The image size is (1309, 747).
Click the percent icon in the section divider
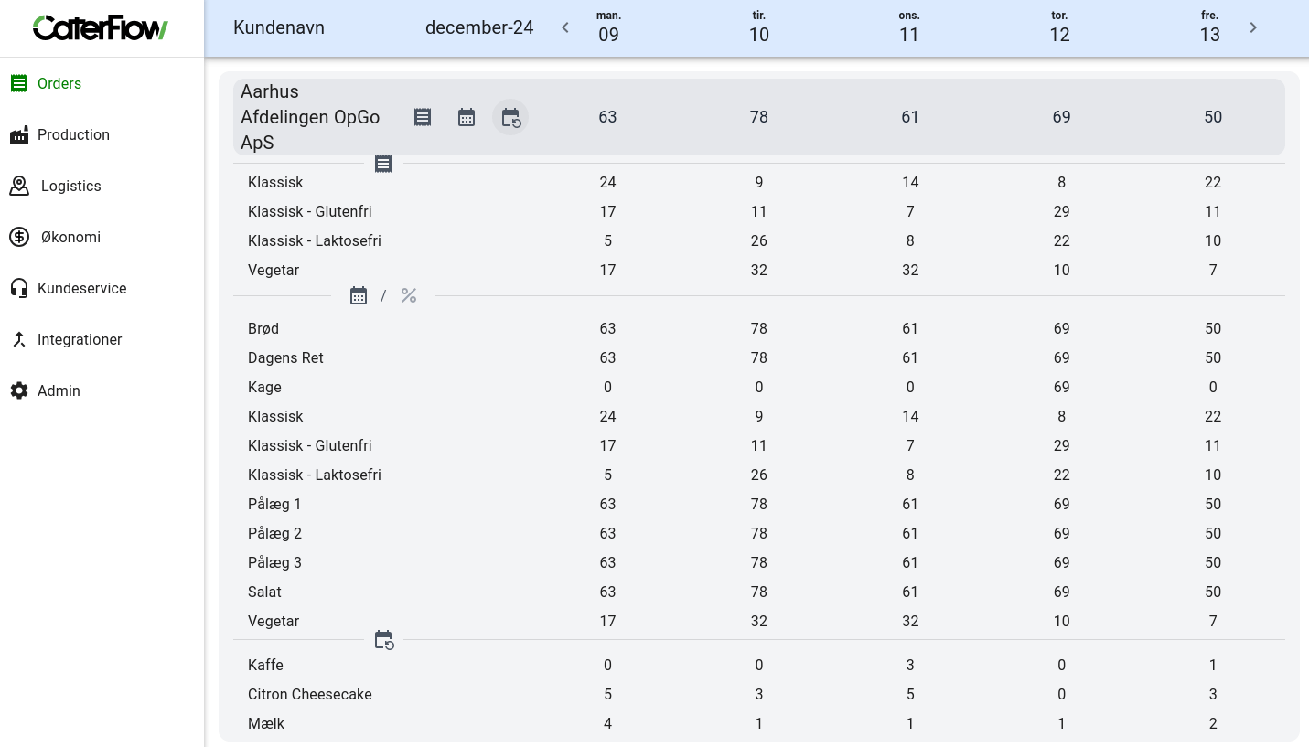point(409,295)
